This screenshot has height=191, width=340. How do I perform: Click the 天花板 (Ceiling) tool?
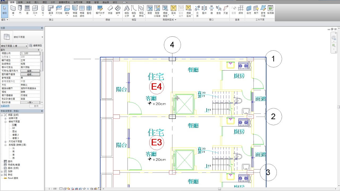pos(59,10)
